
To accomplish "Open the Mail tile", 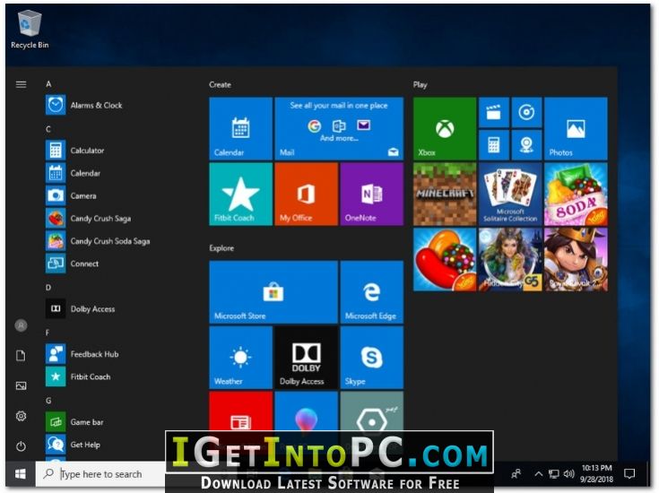I will click(x=339, y=128).
